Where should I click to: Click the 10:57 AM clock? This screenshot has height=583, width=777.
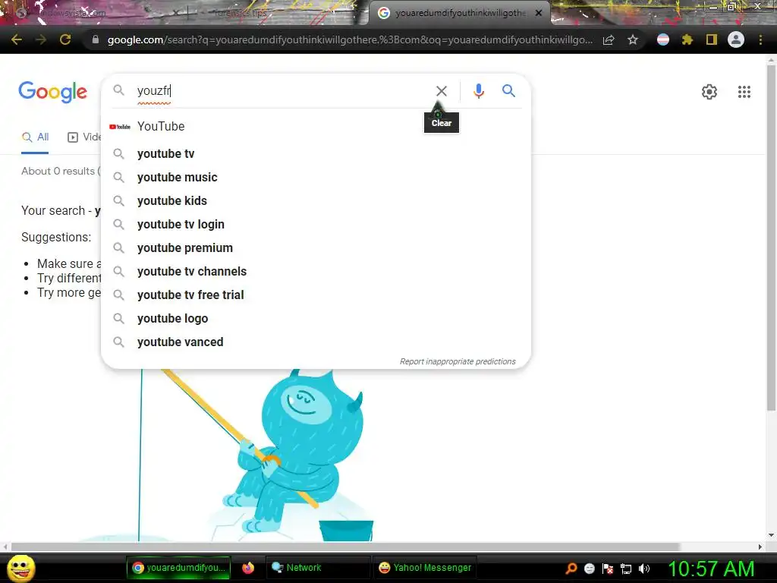[x=711, y=569]
